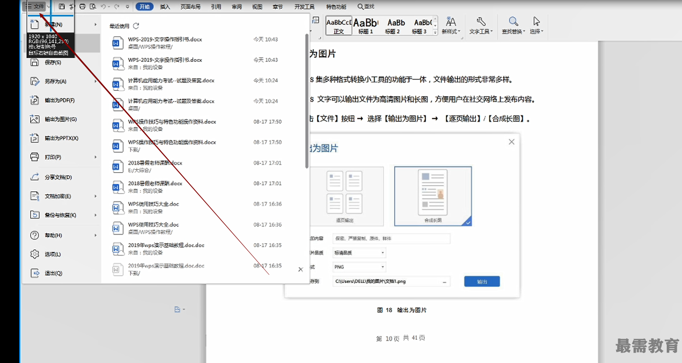The width and height of the screenshot is (682, 363).
Task: Open the 章节 ribbon tab
Action: tap(278, 7)
